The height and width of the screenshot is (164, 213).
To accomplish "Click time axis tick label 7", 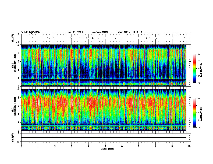I will (x=139, y=146).
